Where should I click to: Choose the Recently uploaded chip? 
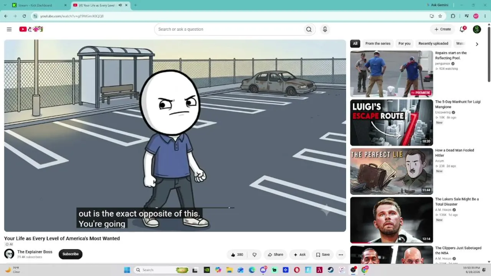tap(433, 44)
